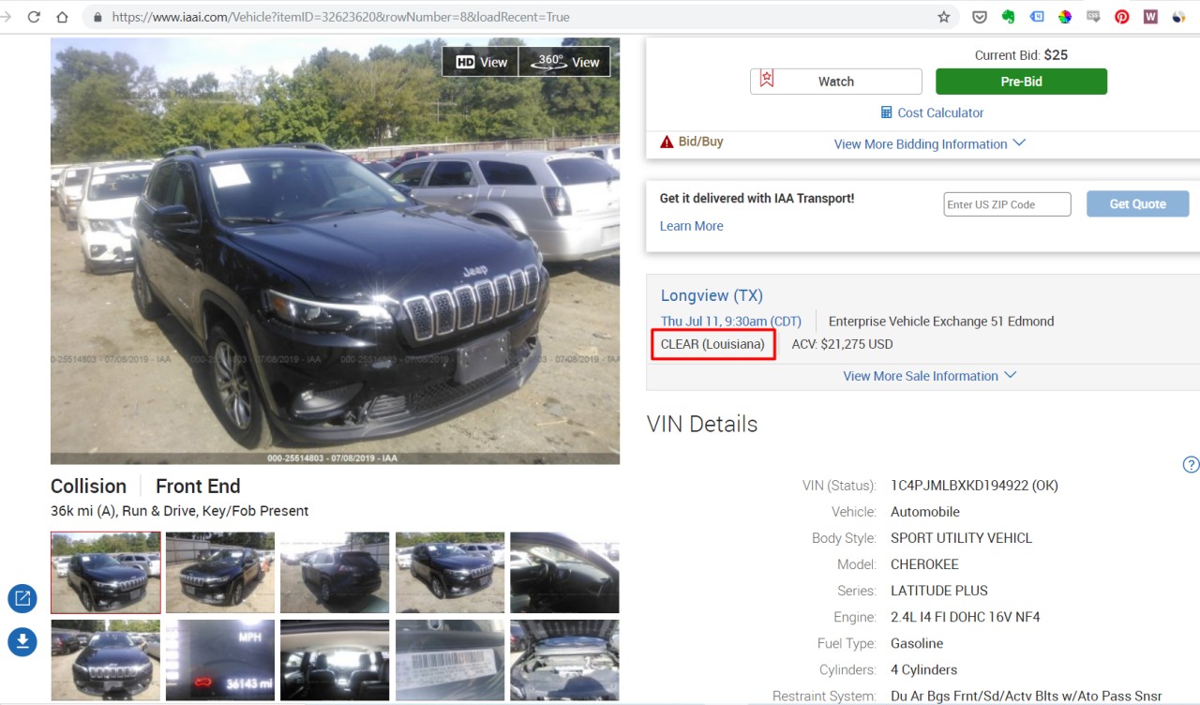Click the open-in-new-window round icon
Screen dimensions: 1200x705
tap(22, 598)
